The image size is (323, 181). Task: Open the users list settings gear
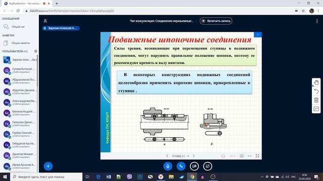36,51
